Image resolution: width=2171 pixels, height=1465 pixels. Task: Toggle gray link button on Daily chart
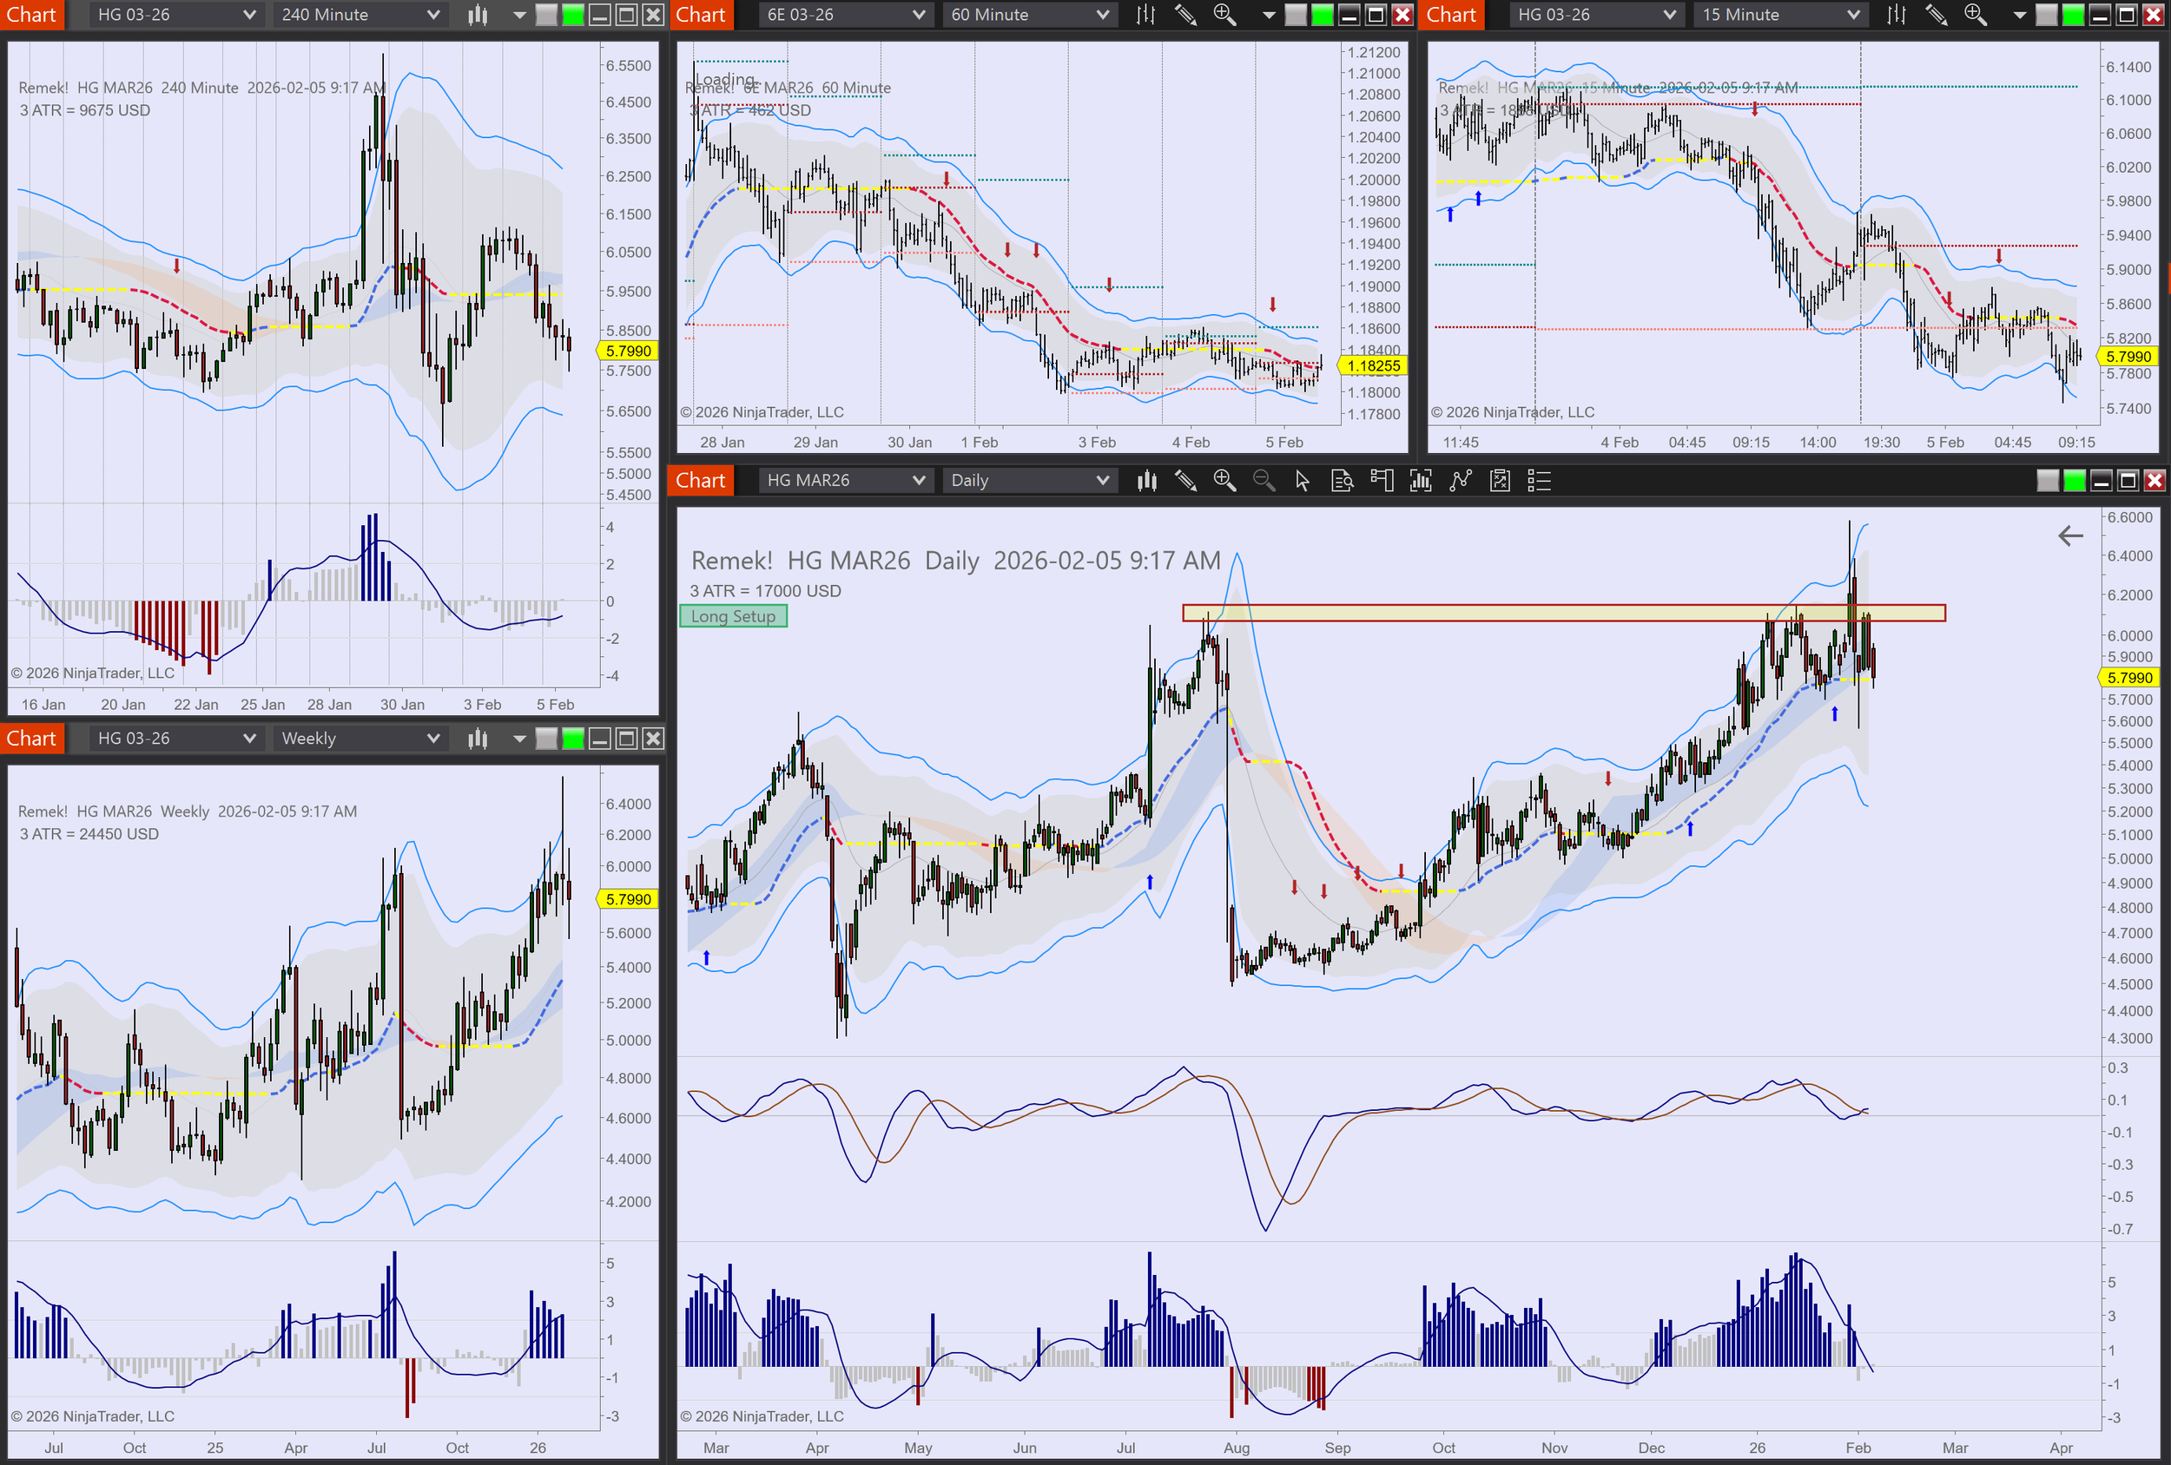pos(2047,481)
